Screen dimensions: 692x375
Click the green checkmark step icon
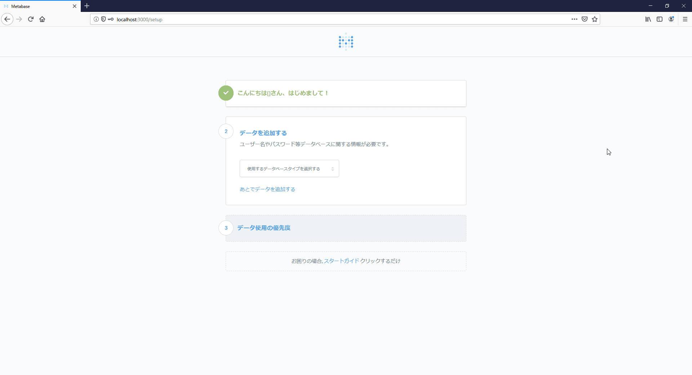click(226, 93)
